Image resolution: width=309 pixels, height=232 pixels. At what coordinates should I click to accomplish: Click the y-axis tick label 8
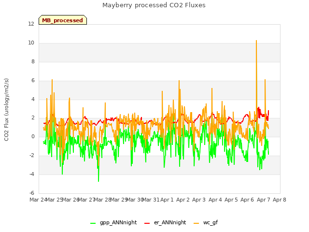coord(33,62)
